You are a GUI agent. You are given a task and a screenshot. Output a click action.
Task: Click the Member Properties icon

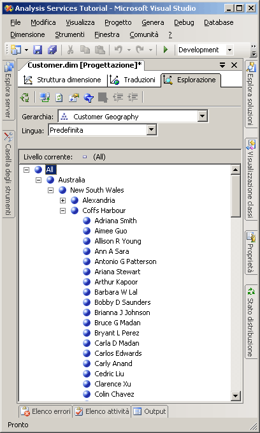pyautogui.click(x=74, y=97)
